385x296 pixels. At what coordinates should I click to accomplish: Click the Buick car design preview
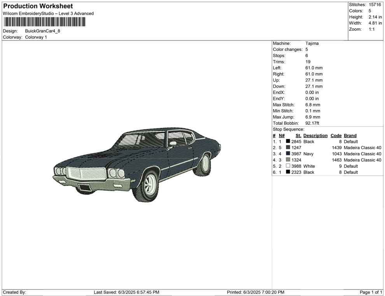point(137,164)
